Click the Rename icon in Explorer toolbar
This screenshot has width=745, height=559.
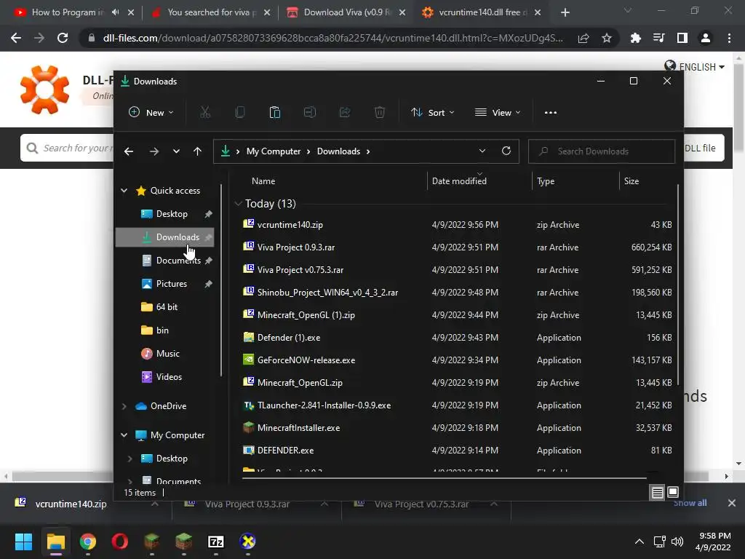click(x=310, y=113)
